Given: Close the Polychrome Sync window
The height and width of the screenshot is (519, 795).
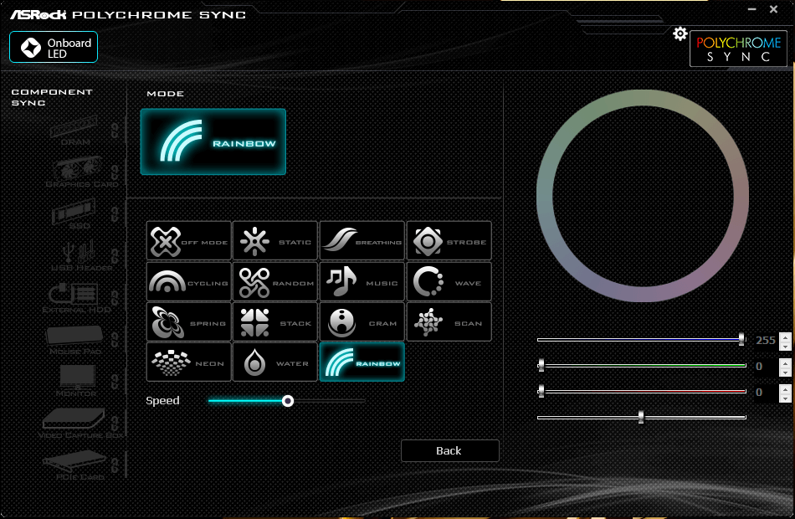Looking at the screenshot, I should pos(774,9).
